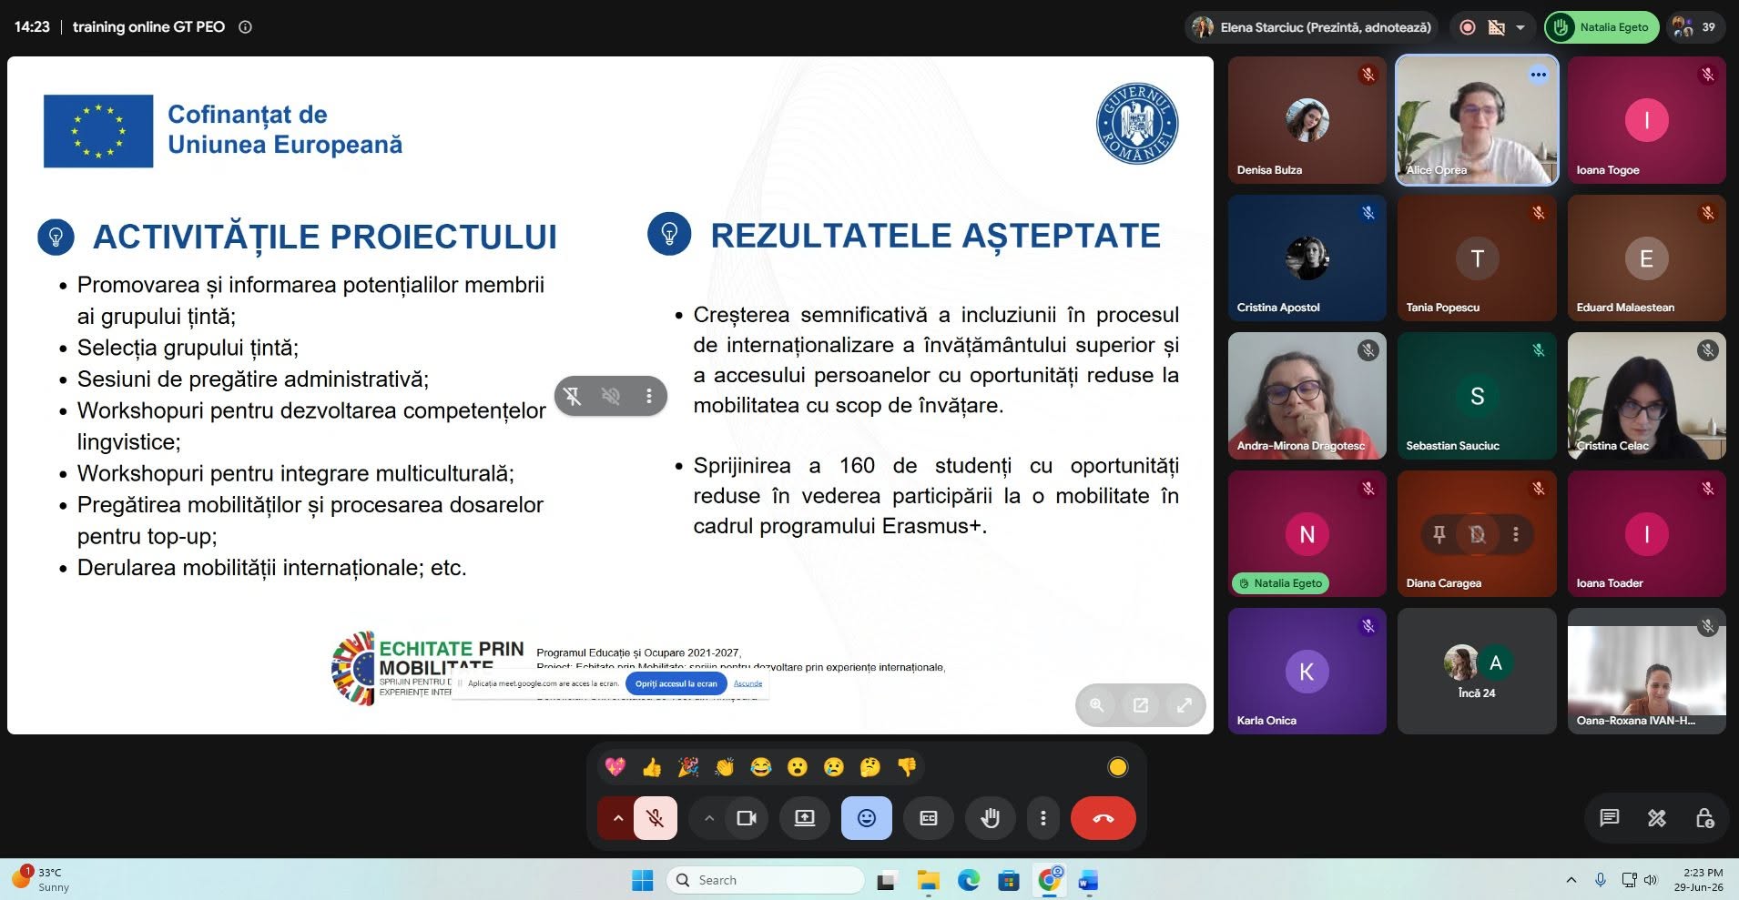Open more options in call controls
This screenshot has height=900, width=1739.
[x=1043, y=818]
